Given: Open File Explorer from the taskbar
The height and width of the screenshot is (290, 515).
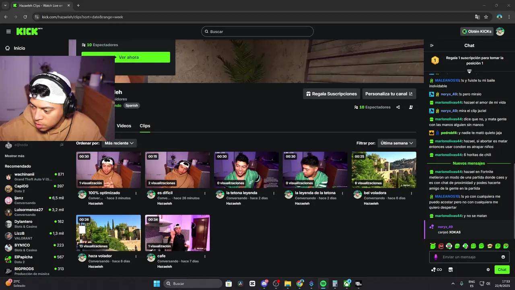Looking at the screenshot, I should pyautogui.click(x=288, y=284).
